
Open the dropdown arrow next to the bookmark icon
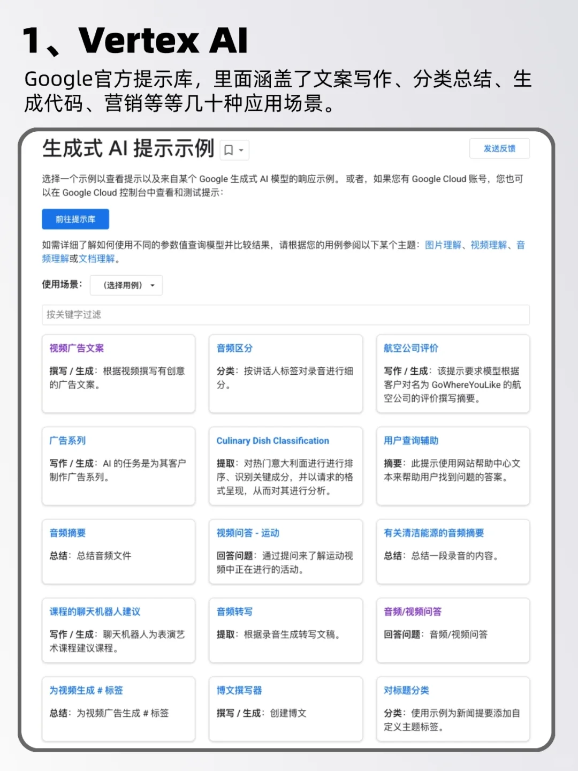pyautogui.click(x=241, y=150)
